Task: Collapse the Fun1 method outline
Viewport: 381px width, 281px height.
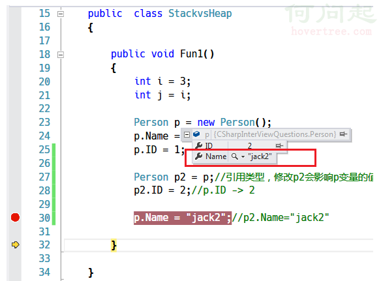Action: pos(61,55)
